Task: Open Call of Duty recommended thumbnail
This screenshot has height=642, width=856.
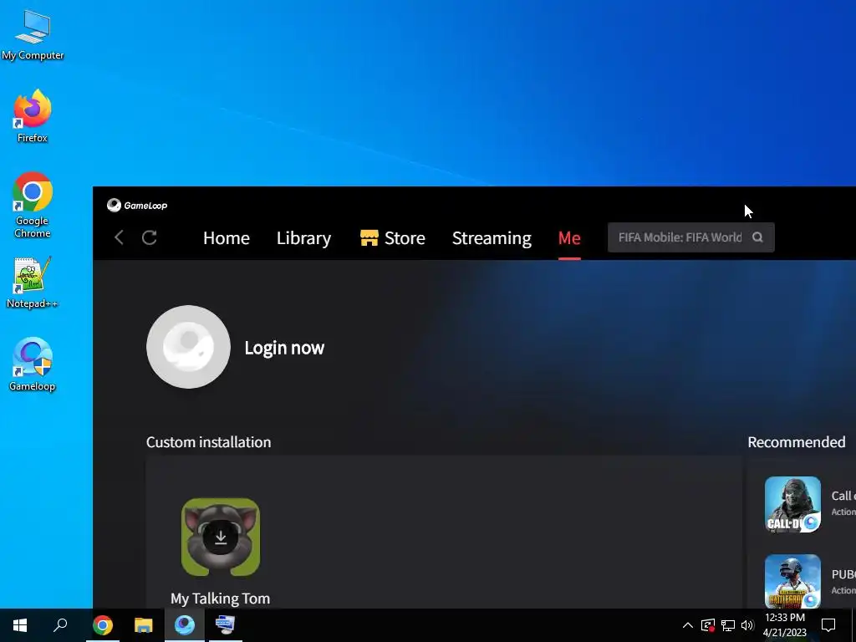Action: (x=792, y=504)
